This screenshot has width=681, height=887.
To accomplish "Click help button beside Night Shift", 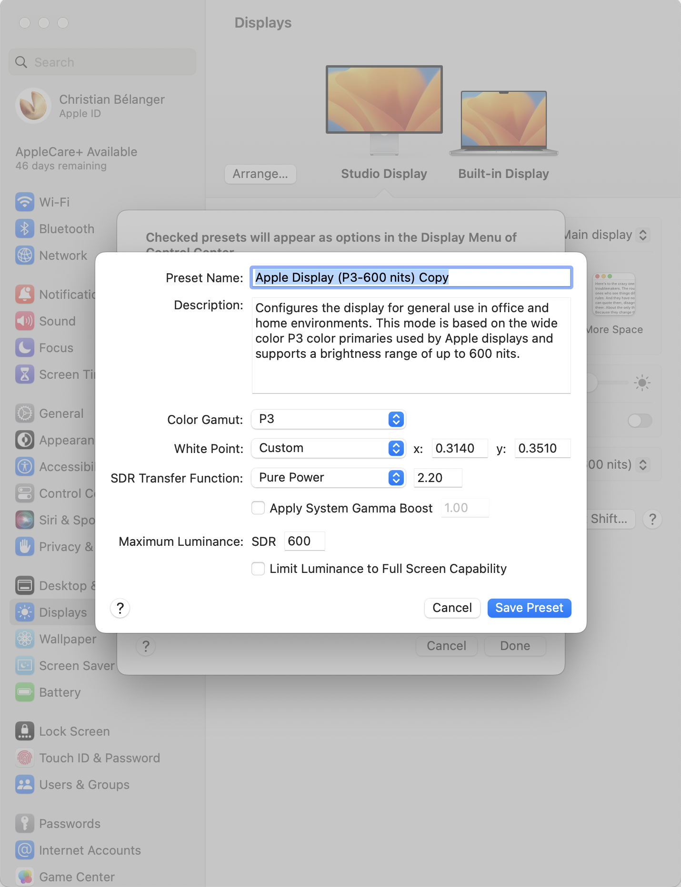I will 652,519.
